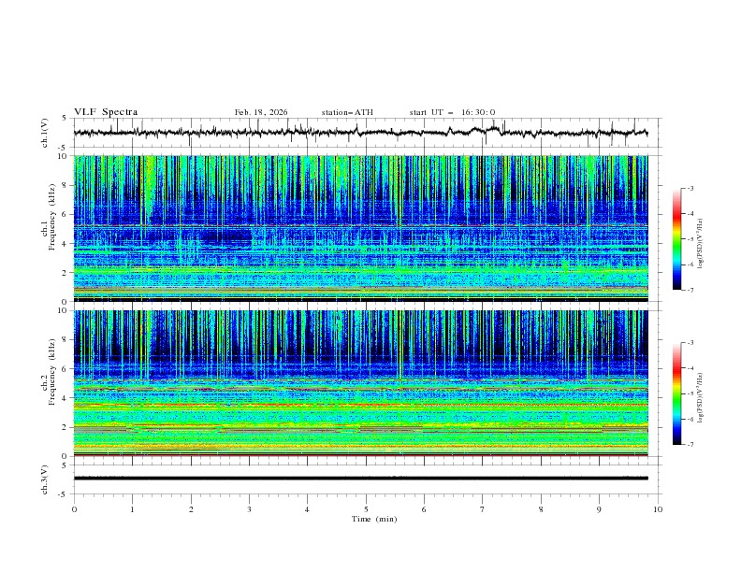Click time axis tick label "10" at bottom
The image size is (741, 572).
pyautogui.click(x=658, y=509)
